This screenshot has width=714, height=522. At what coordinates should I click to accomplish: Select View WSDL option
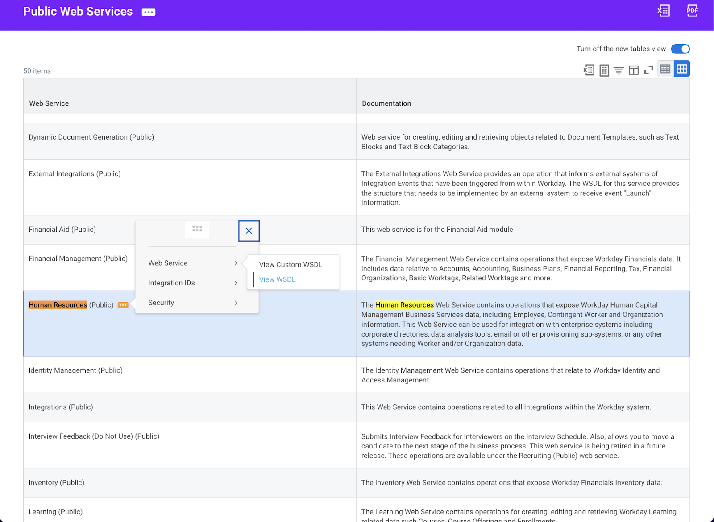click(x=277, y=279)
